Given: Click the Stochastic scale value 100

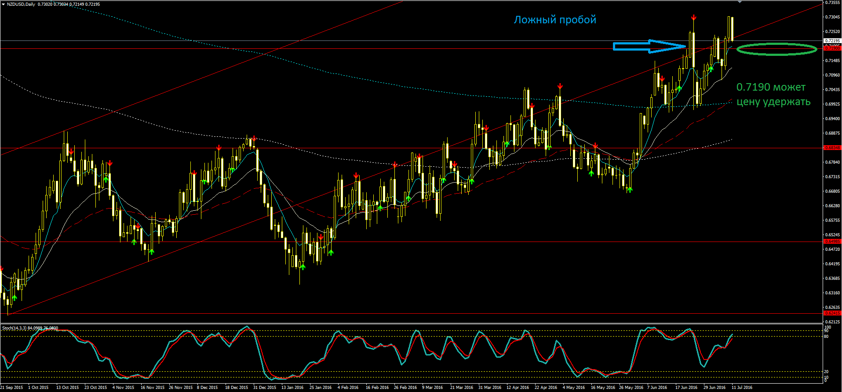Looking at the screenshot, I should [828, 327].
